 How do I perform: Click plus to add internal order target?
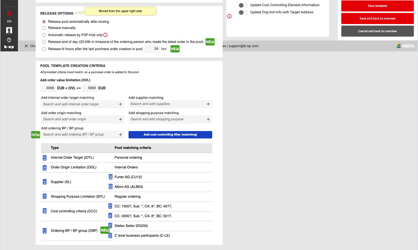click(120, 104)
